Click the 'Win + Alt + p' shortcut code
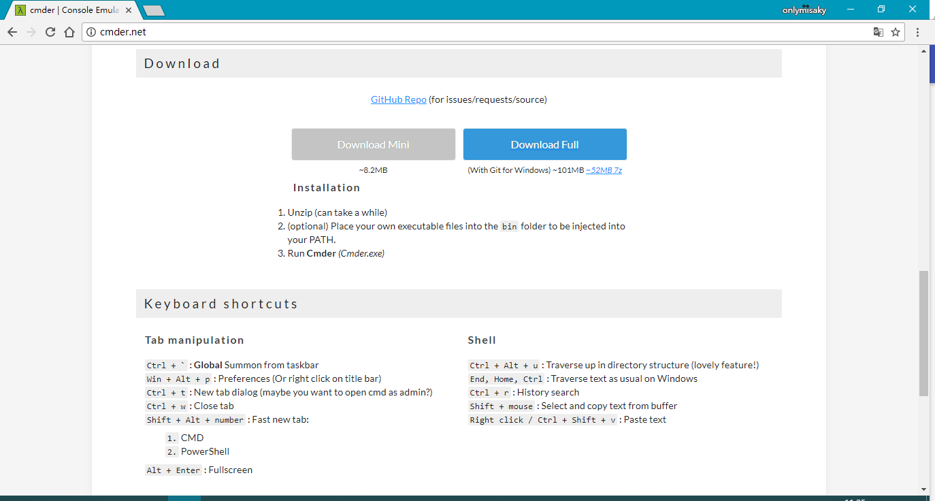Screen dimensions: 935x501 tap(179, 379)
